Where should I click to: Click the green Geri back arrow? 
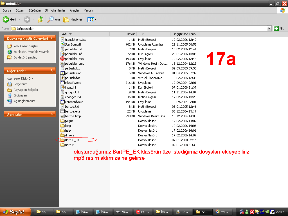(x=6, y=19)
